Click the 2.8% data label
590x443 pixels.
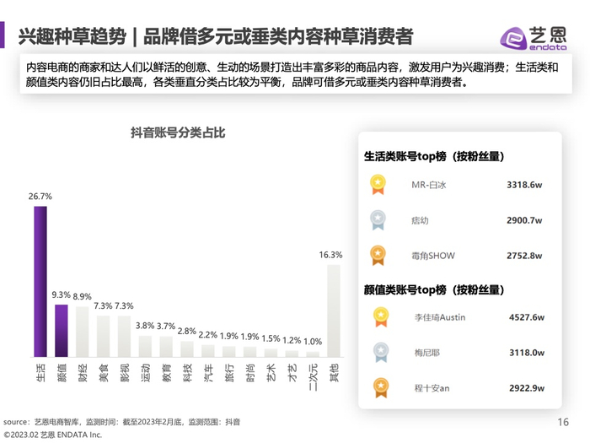pos(187,331)
